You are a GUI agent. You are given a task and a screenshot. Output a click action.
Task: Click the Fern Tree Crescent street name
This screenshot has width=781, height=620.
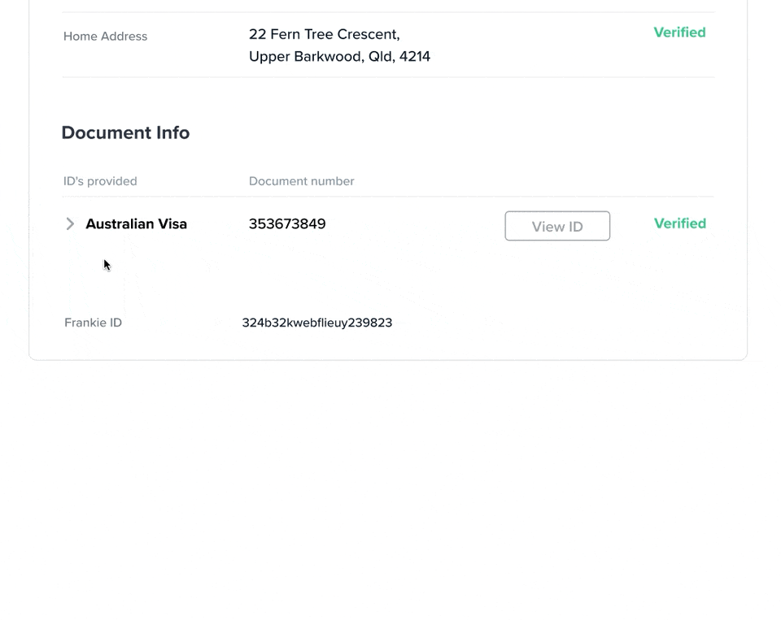pyautogui.click(x=334, y=34)
